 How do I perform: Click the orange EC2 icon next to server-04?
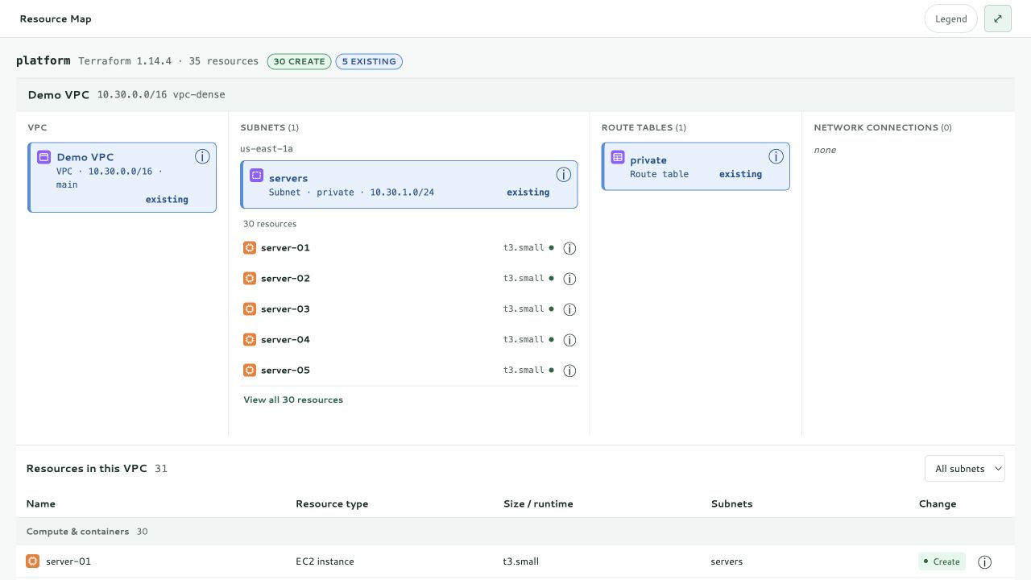click(x=250, y=340)
